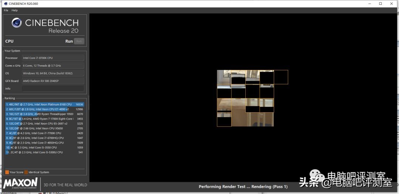Open the Help menu
The width and height of the screenshot is (399, 194).
click(14, 10)
